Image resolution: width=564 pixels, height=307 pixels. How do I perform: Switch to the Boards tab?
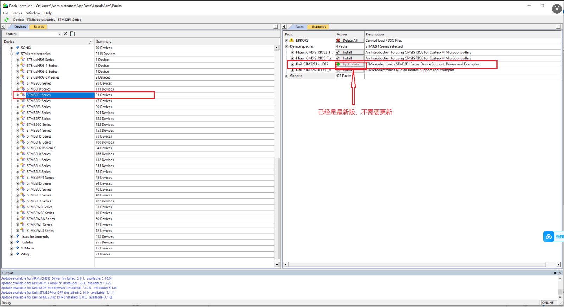click(x=39, y=27)
